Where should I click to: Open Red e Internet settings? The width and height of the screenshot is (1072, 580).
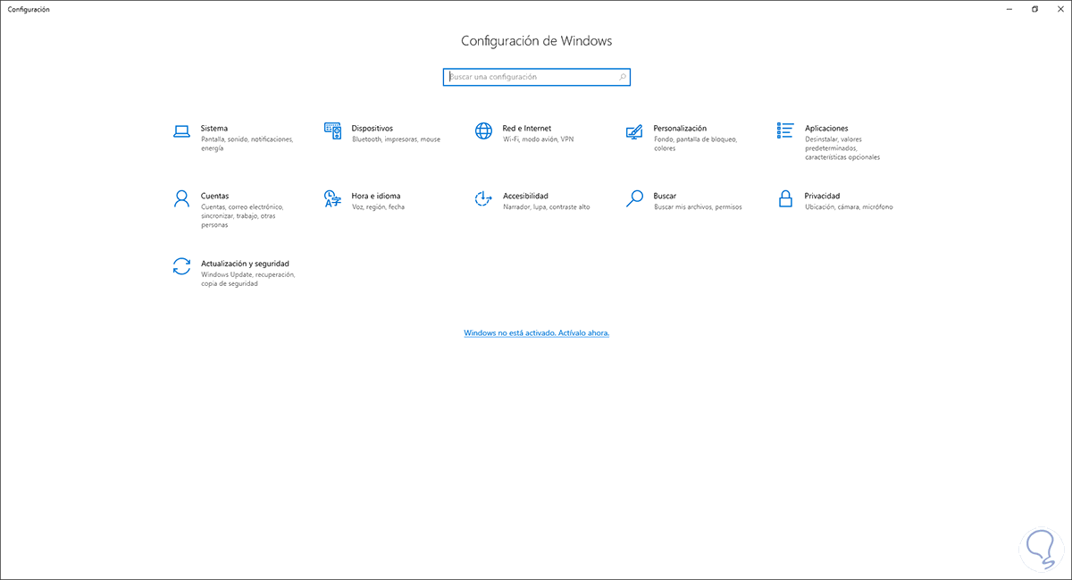point(483,130)
